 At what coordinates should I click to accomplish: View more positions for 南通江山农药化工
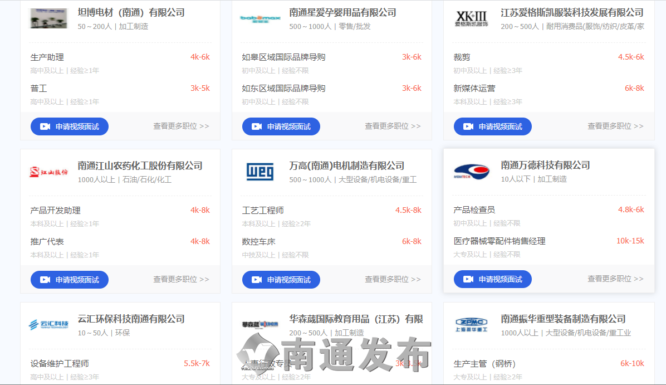point(181,280)
